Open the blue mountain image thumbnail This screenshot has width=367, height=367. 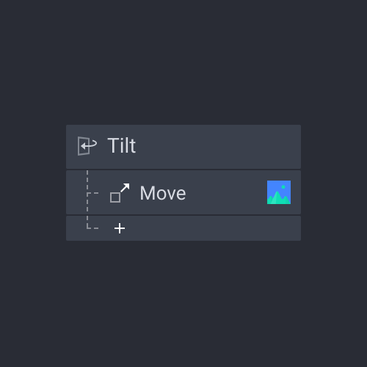pyautogui.click(x=279, y=192)
